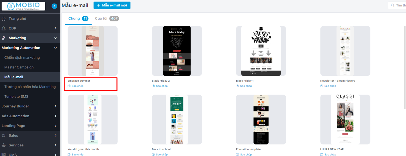Screen dimensions: 406x156
Task: Click the Trang chủ home icon
Action: [4, 18]
